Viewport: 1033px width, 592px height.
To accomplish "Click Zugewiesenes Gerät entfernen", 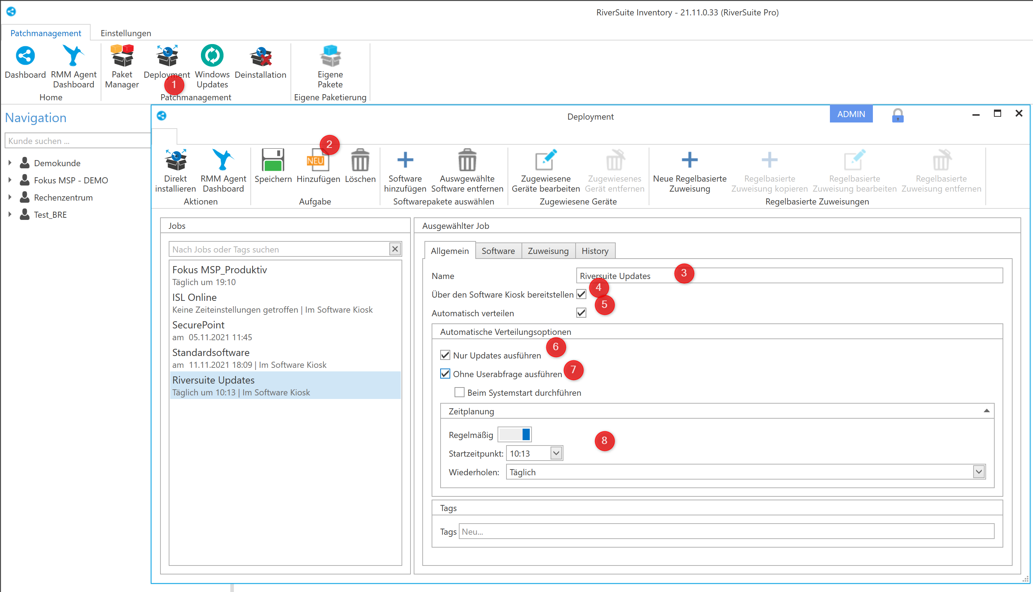I will coord(615,171).
